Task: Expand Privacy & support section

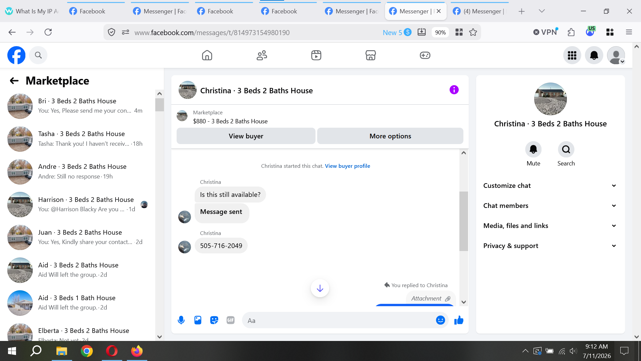Action: (550, 246)
